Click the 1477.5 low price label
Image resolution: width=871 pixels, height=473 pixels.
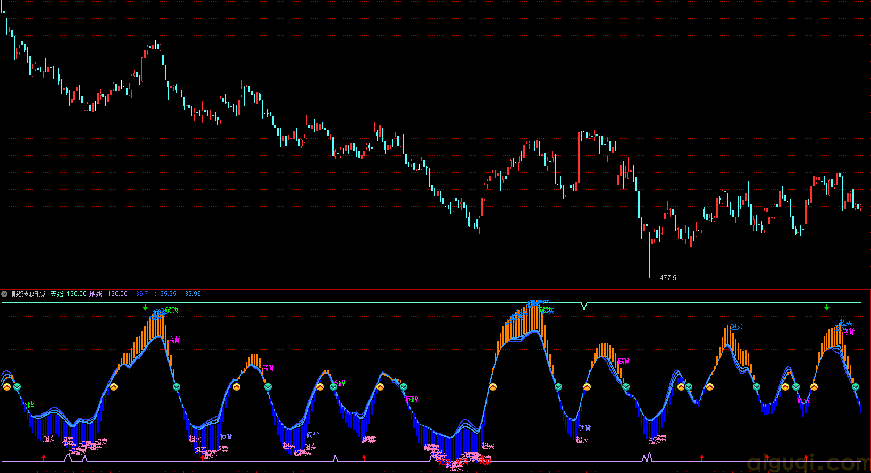pyautogui.click(x=666, y=277)
